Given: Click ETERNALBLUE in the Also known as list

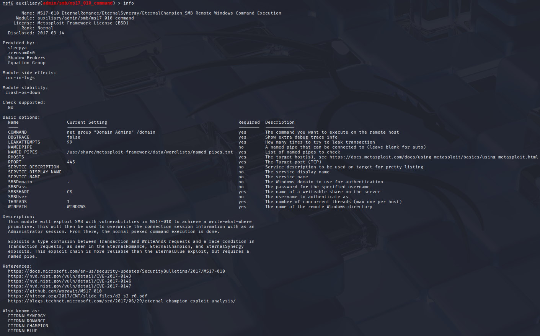Looking at the screenshot, I should coord(23,331).
